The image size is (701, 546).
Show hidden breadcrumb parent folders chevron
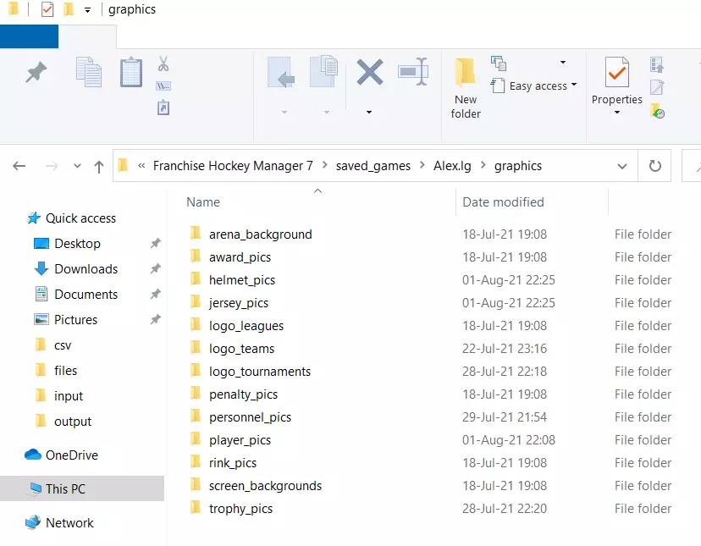tap(141, 166)
